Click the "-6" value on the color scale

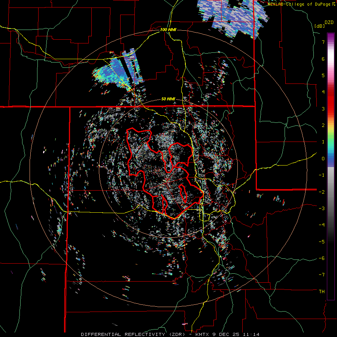coord(322,258)
